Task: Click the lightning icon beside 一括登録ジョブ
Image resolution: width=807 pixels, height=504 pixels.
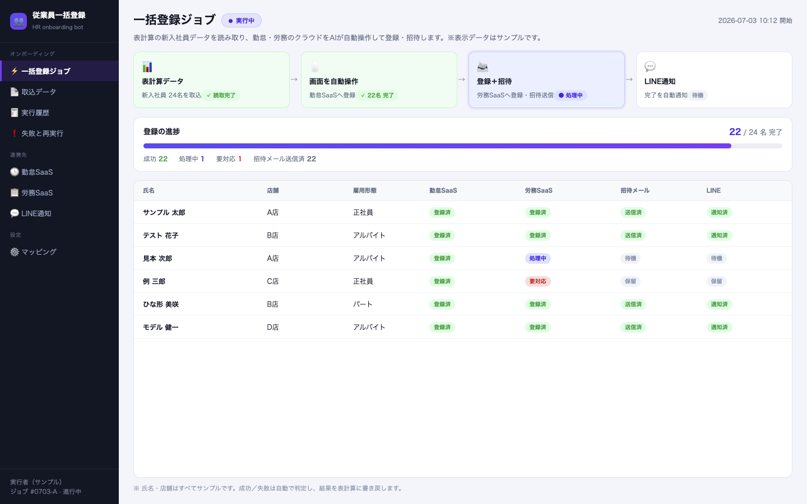Action: tap(15, 71)
